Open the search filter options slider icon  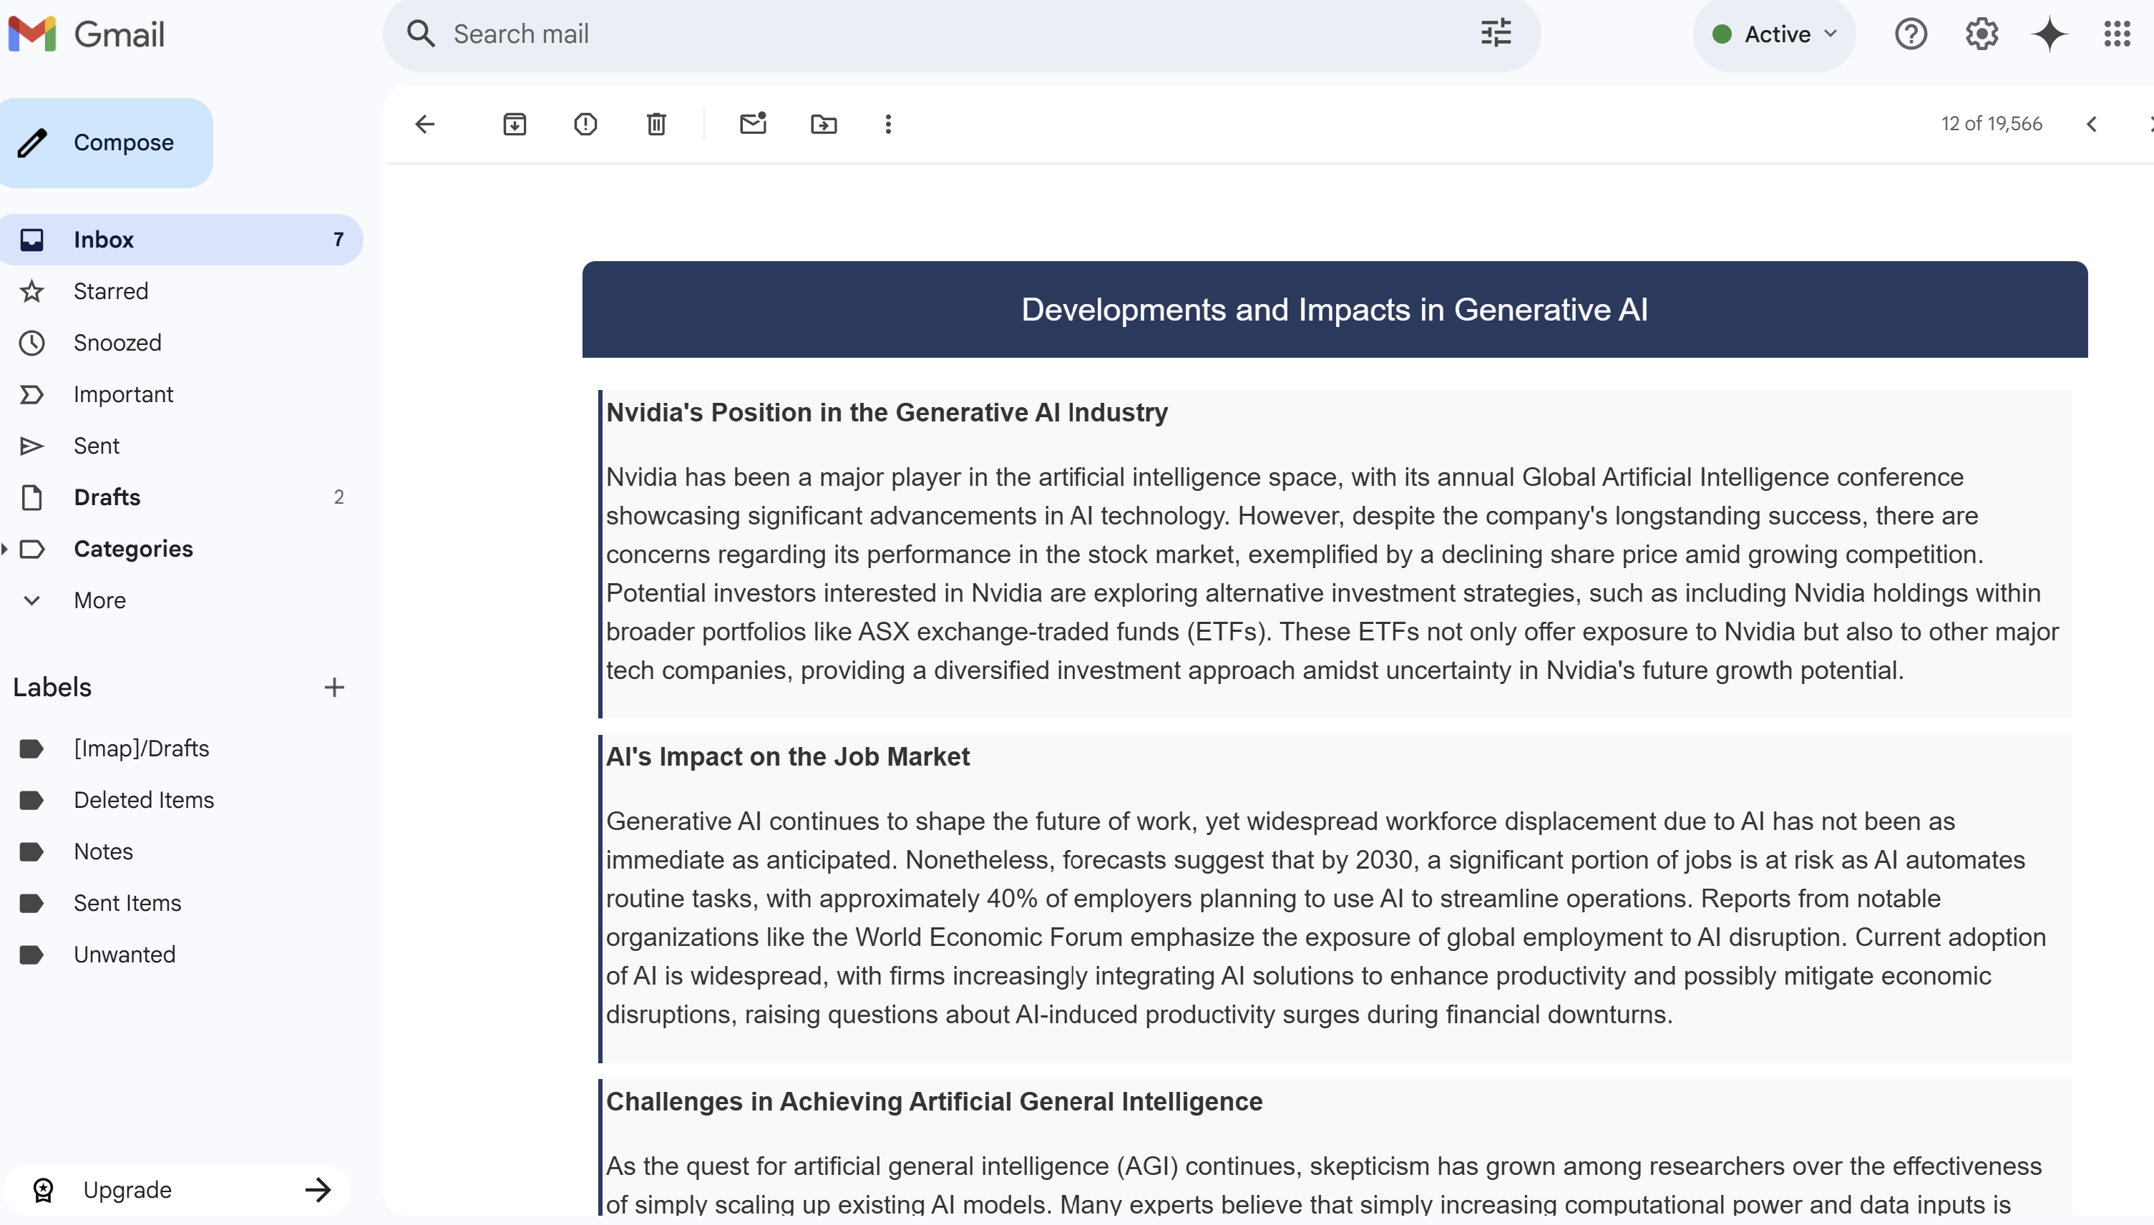click(x=1495, y=34)
